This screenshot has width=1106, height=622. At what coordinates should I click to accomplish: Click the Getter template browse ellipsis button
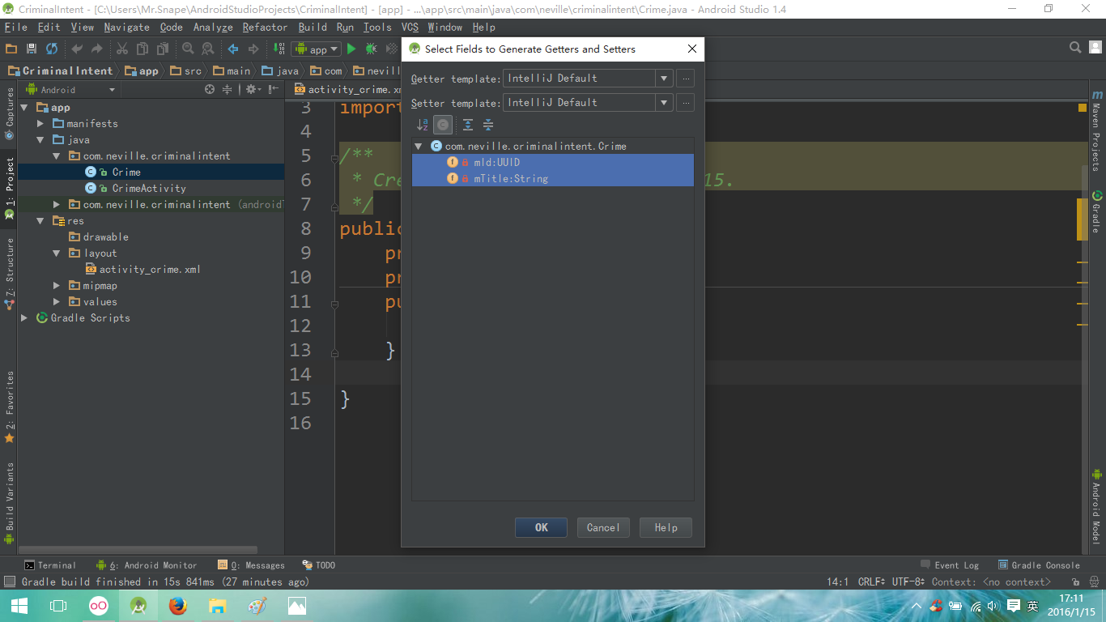685,79
